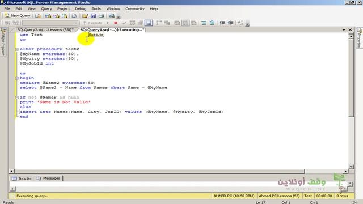Comment out the selected lines

pos(204,23)
